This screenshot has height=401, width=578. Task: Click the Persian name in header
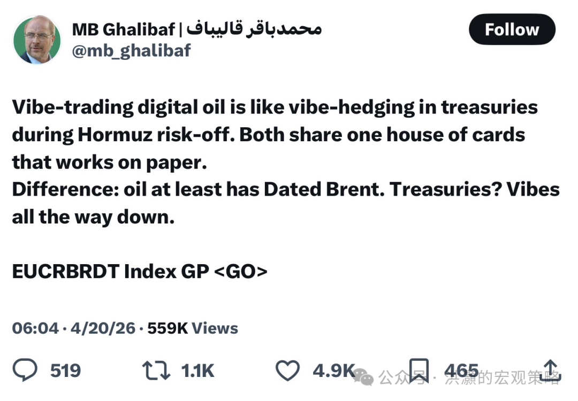click(x=254, y=29)
